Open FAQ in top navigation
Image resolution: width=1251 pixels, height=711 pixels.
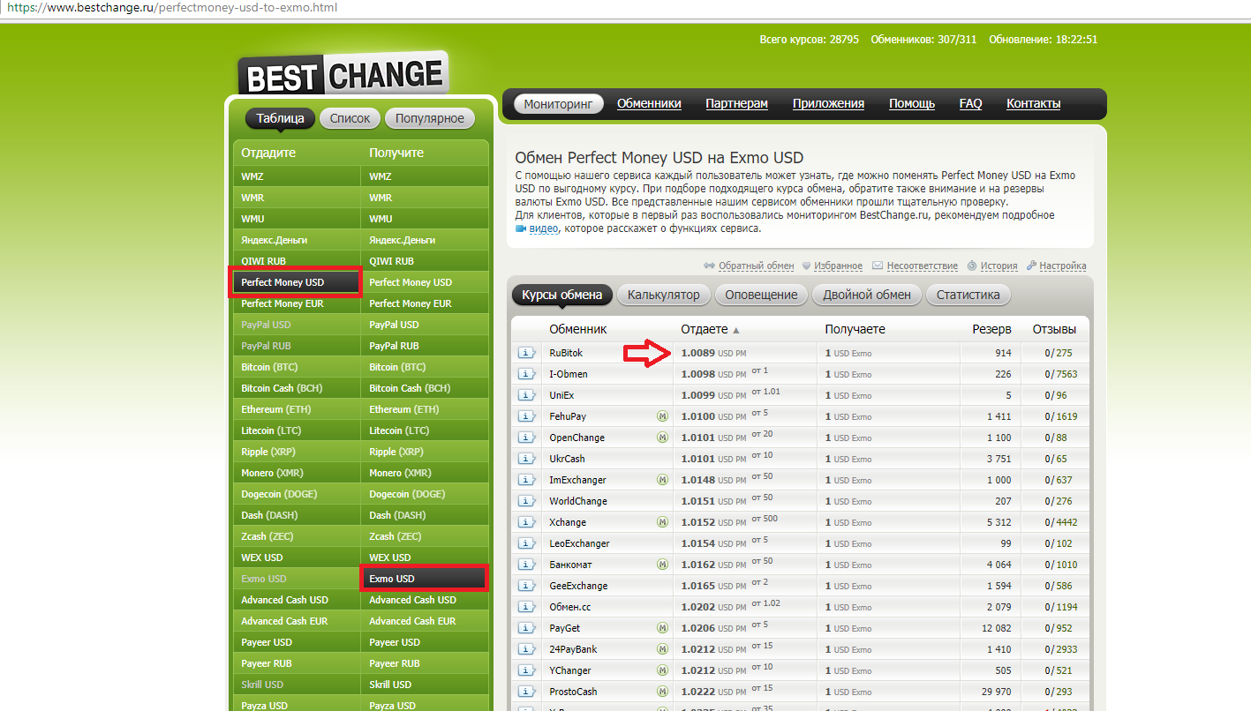pos(970,103)
